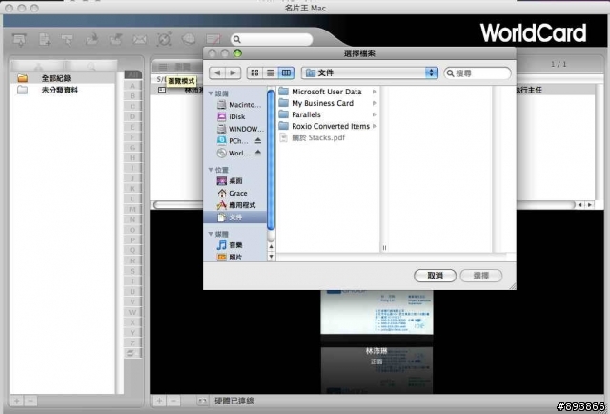Viewport: 610px width, 414px height.
Task: Add card with plus beside 硬體已連線
Action: pos(159,401)
